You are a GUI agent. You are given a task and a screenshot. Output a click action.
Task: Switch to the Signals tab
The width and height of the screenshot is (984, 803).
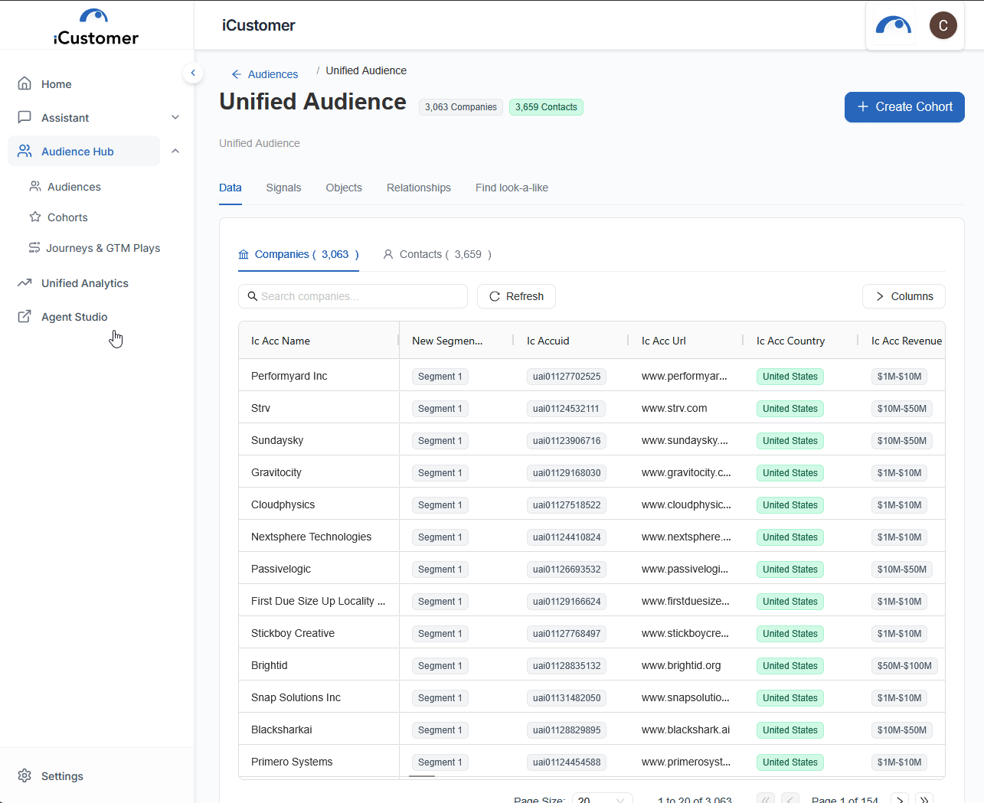(x=283, y=188)
